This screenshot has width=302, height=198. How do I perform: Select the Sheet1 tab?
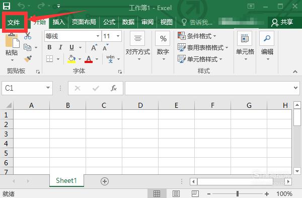coord(66,181)
